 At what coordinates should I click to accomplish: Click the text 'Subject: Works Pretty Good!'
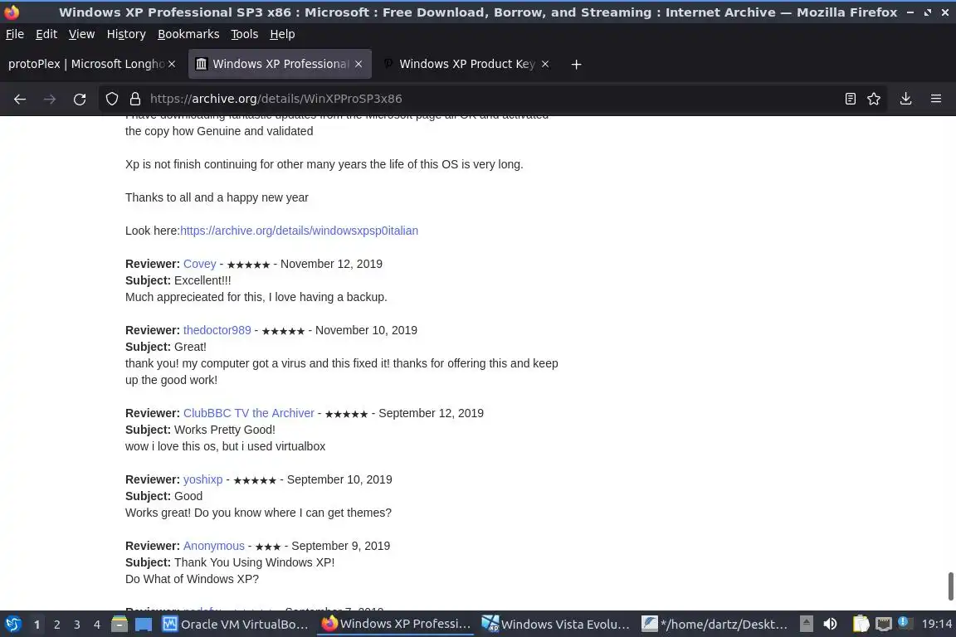click(x=200, y=430)
